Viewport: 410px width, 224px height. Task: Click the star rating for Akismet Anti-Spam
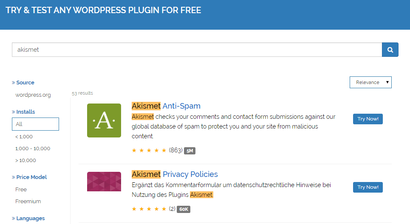pos(149,151)
